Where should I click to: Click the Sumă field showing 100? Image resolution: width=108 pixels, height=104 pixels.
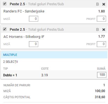(x=102, y=75)
